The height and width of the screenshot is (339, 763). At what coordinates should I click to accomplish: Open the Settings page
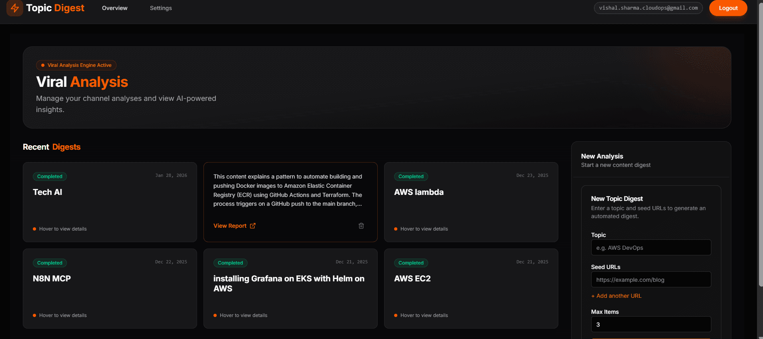pyautogui.click(x=161, y=8)
